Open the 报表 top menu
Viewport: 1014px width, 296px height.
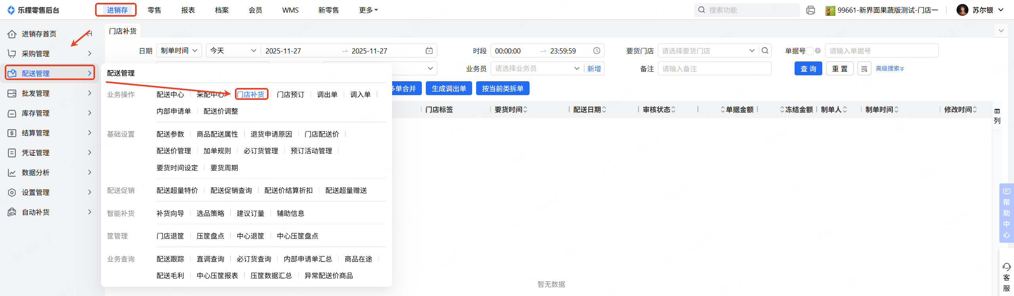pyautogui.click(x=188, y=10)
